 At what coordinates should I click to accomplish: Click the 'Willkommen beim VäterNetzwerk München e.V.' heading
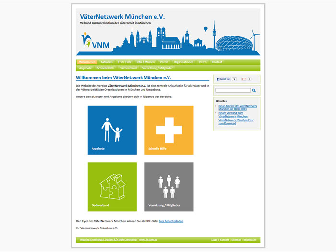123,78
